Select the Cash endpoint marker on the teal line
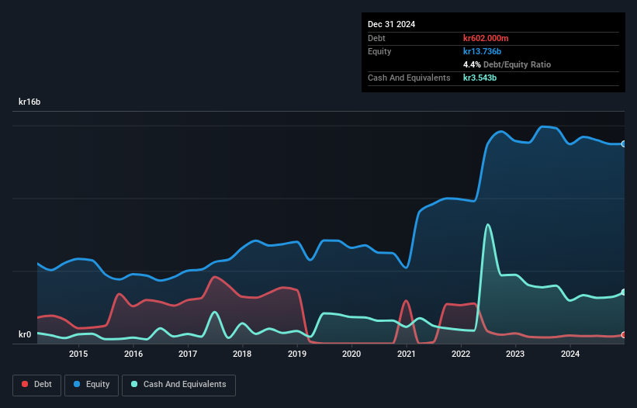 [624, 292]
